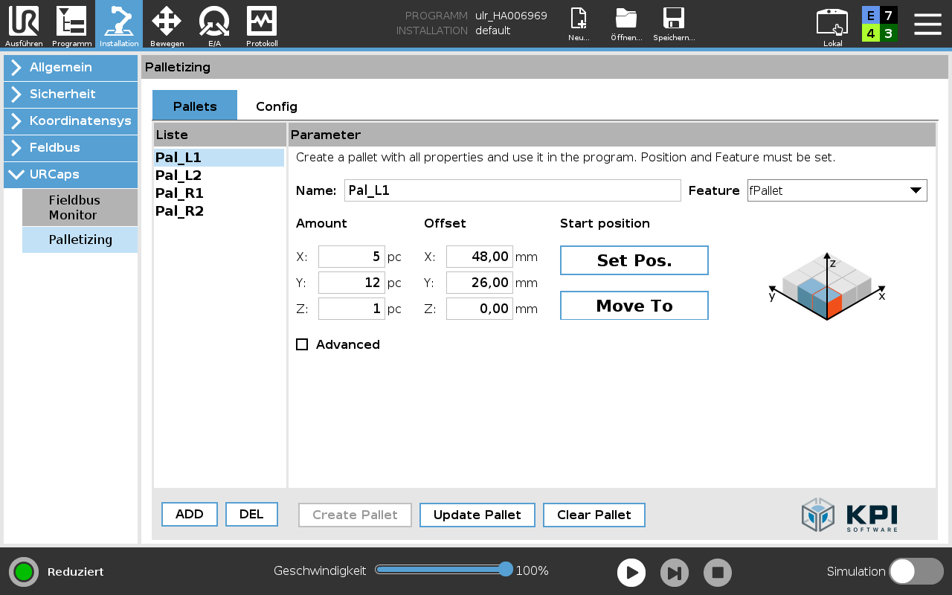Image resolution: width=952 pixels, height=595 pixels.
Task: Click the Amount X field
Action: pos(351,257)
